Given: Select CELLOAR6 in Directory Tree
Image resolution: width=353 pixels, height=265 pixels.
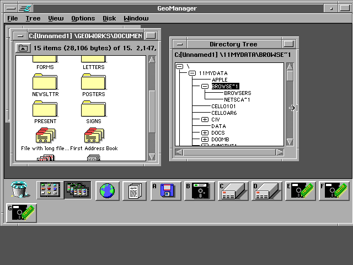Looking at the screenshot, I should click(224, 113).
